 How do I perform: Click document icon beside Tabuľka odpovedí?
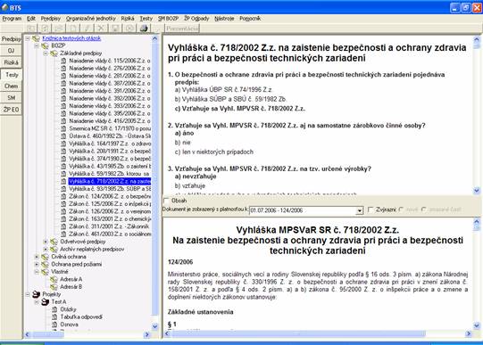click(54, 316)
